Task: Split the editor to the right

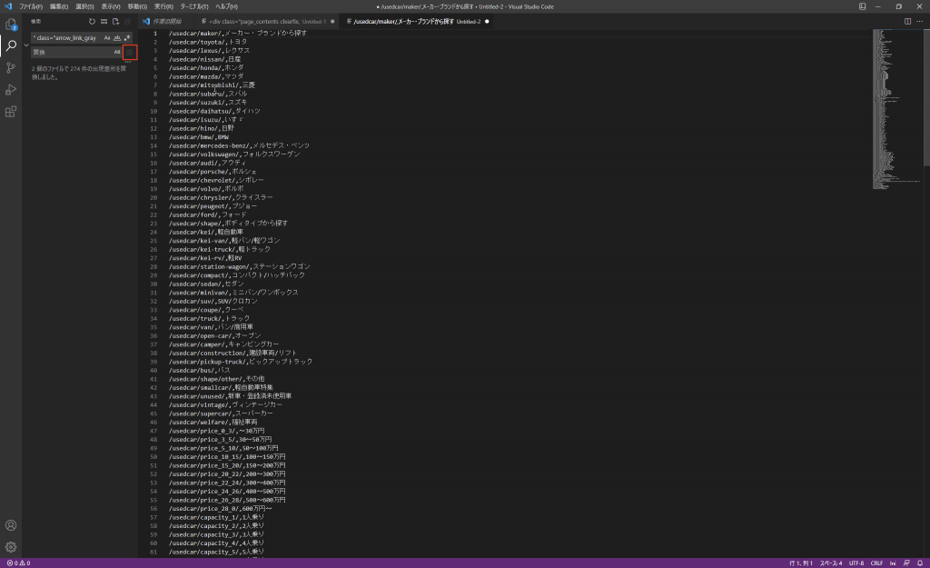Action: (907, 22)
